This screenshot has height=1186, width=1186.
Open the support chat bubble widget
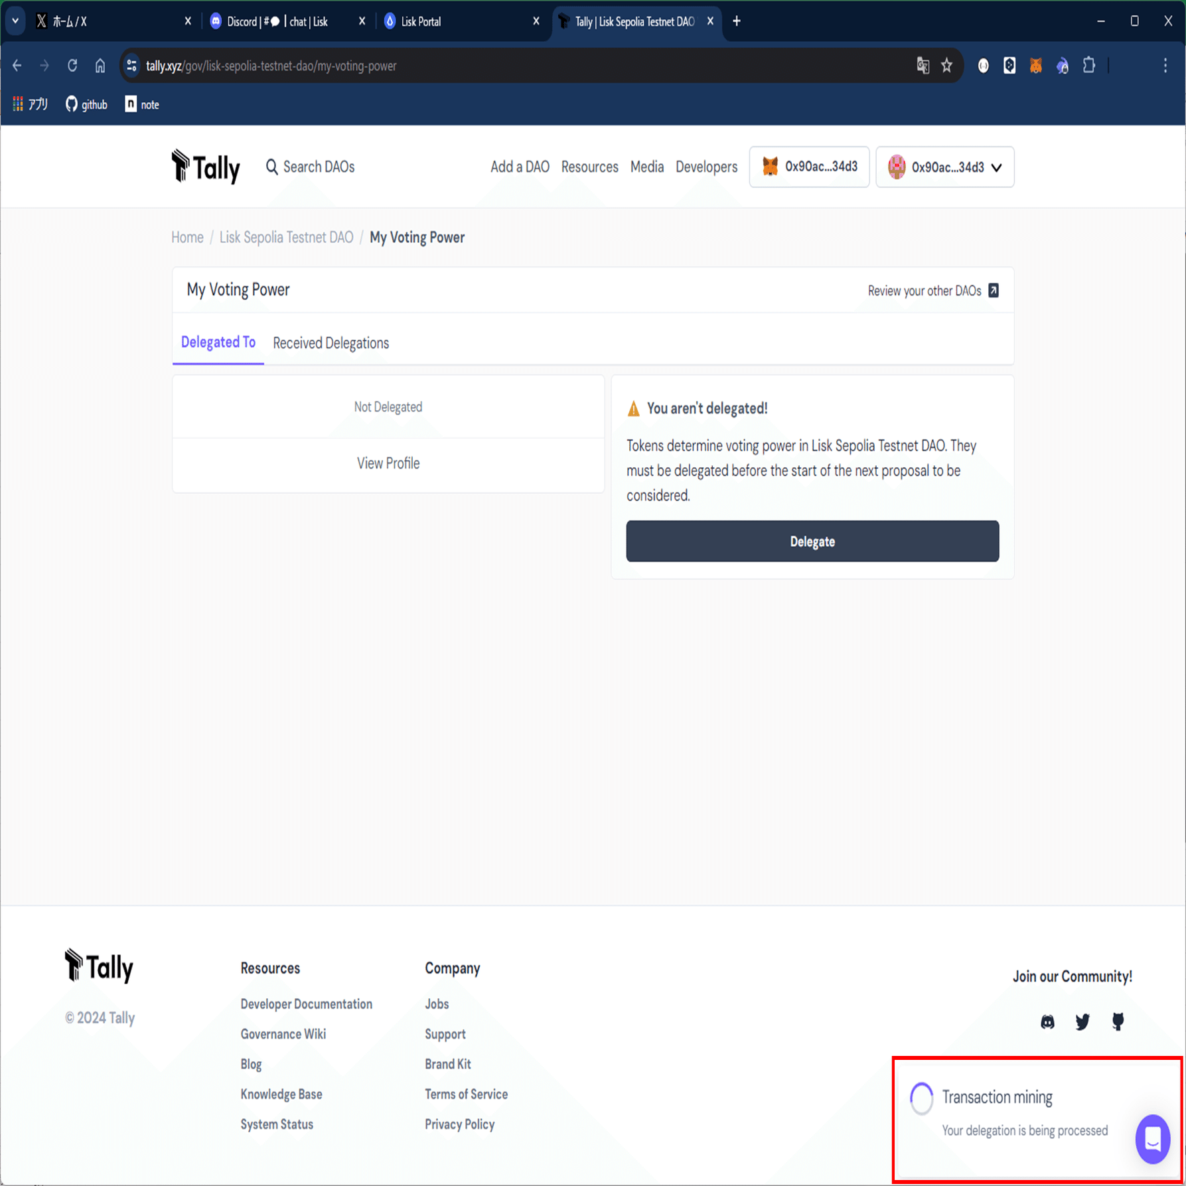pyautogui.click(x=1153, y=1139)
